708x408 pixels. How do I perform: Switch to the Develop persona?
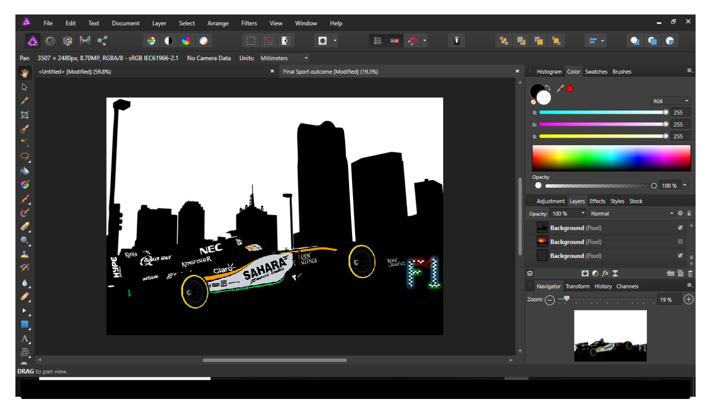(x=68, y=41)
